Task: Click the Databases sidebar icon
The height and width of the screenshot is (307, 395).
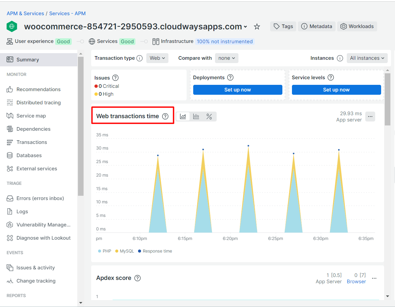Action: [10, 155]
